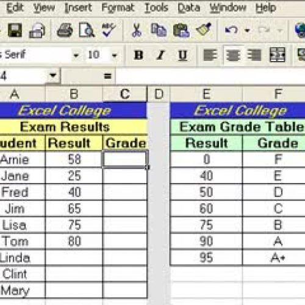This screenshot has height=305, width=305.
Task: Align text left
Action: [x=210, y=55]
